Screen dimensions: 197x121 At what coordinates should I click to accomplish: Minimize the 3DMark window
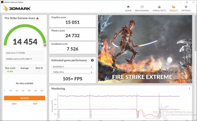pyautogui.click(x=180, y=2)
